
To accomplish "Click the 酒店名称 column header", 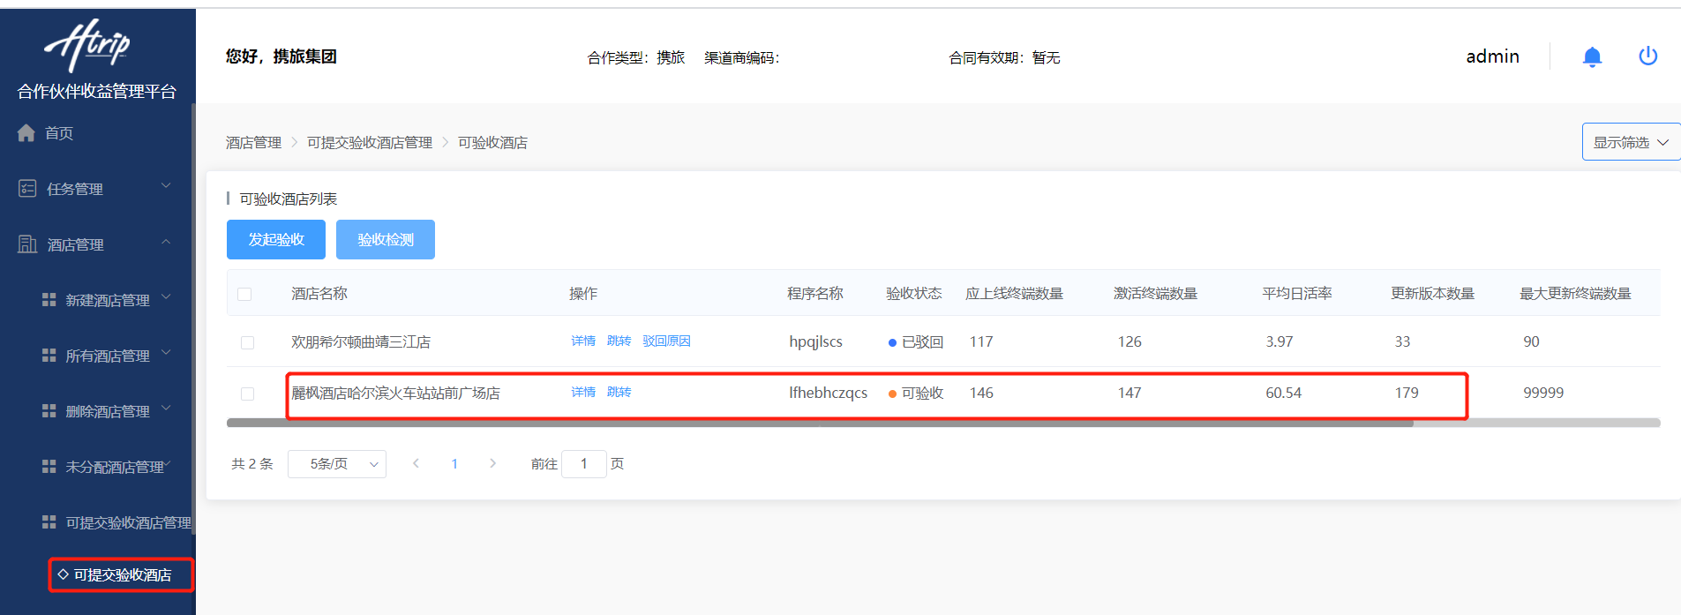I will coord(319,293).
